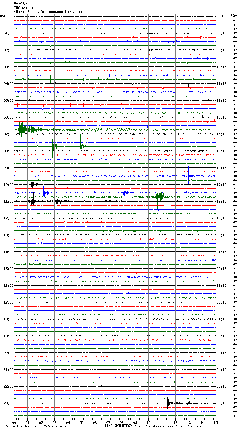238x430 pixels.
Task: Select the 19:00 MST time label
Action: pyautogui.click(x=9, y=336)
